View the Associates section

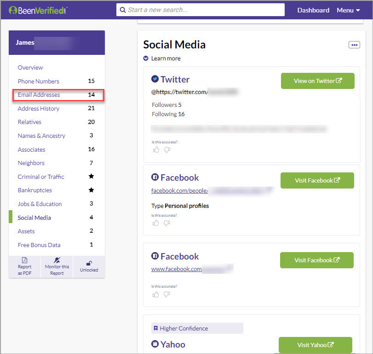[x=57, y=149]
